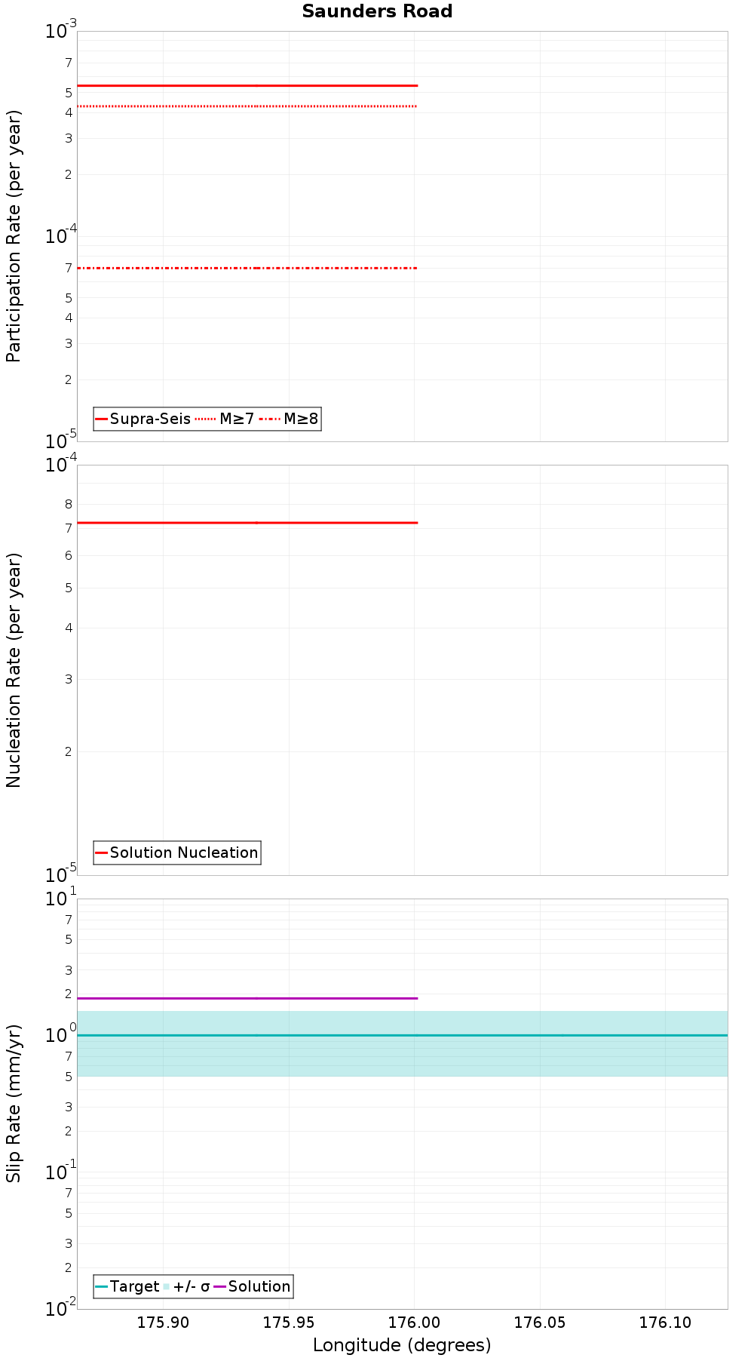Click the Saunders Road chart title

(x=377, y=11)
